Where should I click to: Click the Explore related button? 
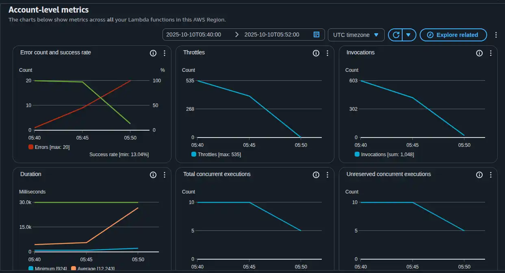tap(453, 35)
